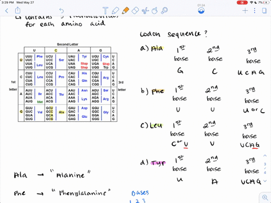This screenshot has width=271, height=203.
Task: Tap the blue Pro label in the codon table
Action: point(62,77)
